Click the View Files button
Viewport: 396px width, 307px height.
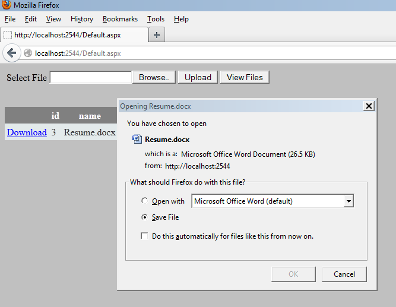point(245,77)
